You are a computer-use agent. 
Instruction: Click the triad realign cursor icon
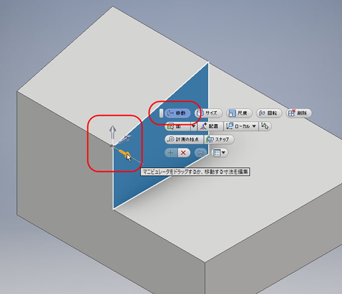265,126
